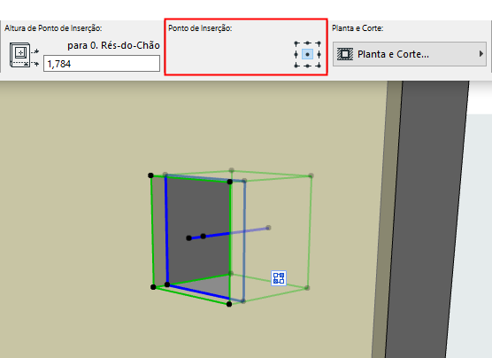
Task: Select the top-right insertion point anchor
Action: click(319, 43)
